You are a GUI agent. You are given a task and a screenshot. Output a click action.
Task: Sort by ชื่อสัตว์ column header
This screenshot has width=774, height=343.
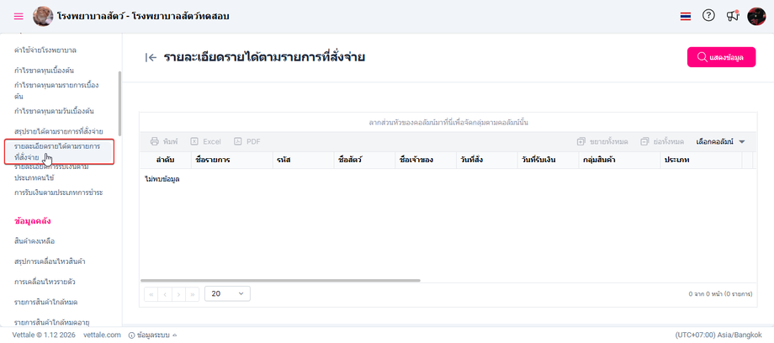click(363, 160)
